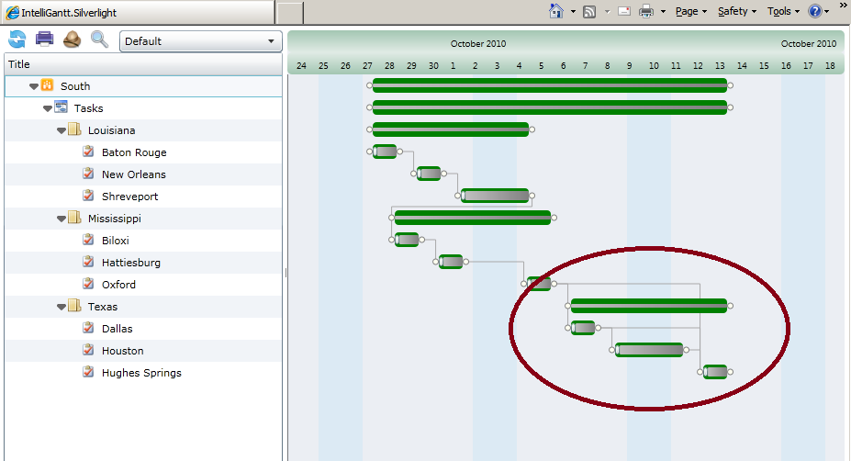Click the print icon in the IntelliGantt toolbar

[x=44, y=39]
